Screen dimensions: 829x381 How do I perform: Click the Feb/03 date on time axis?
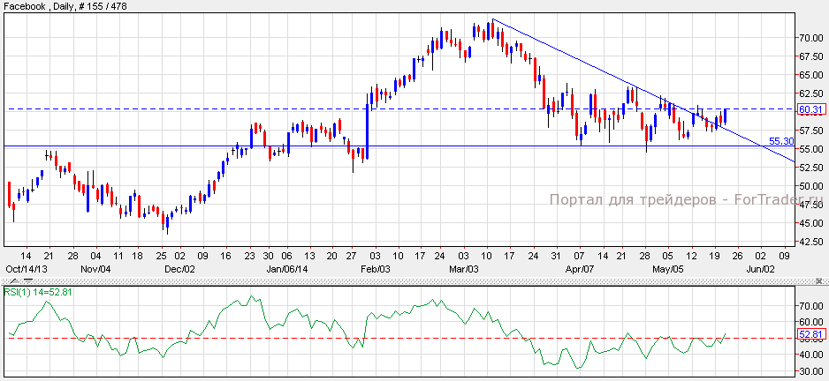(375, 268)
